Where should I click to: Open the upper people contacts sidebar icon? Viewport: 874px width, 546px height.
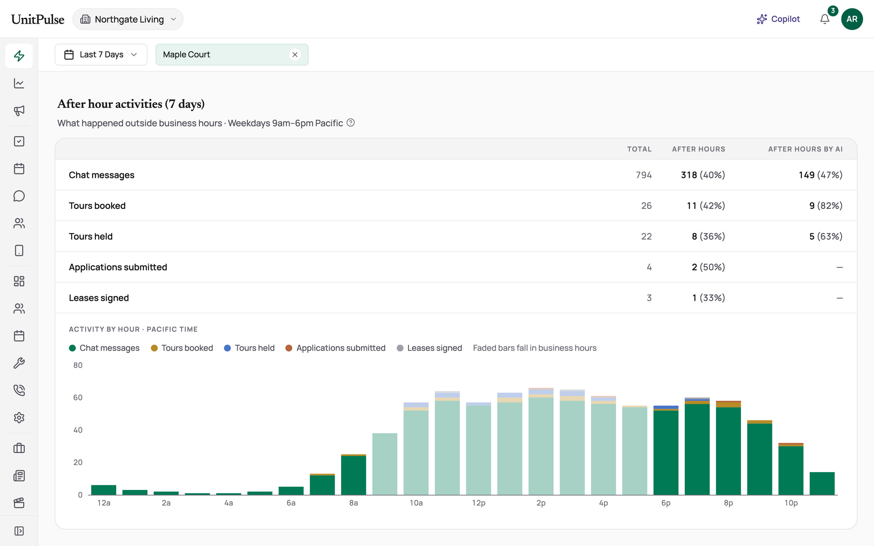(19, 223)
